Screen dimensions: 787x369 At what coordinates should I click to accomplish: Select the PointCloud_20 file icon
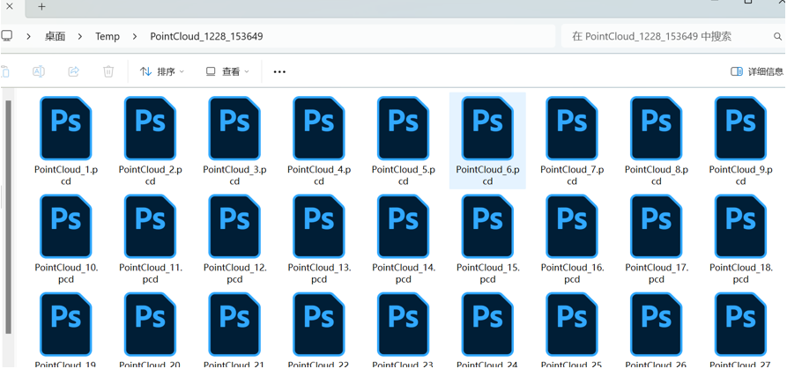coord(150,324)
